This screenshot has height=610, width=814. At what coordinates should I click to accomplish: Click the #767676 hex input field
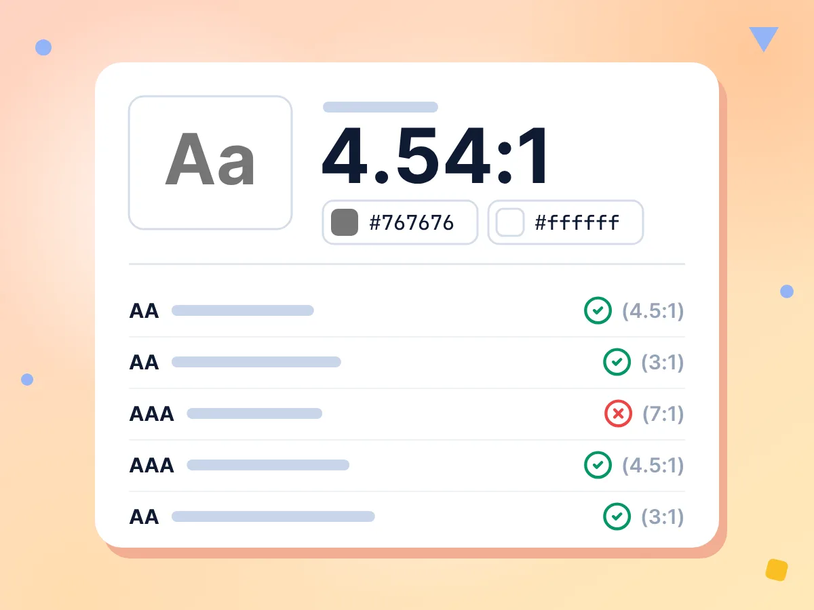pos(400,222)
